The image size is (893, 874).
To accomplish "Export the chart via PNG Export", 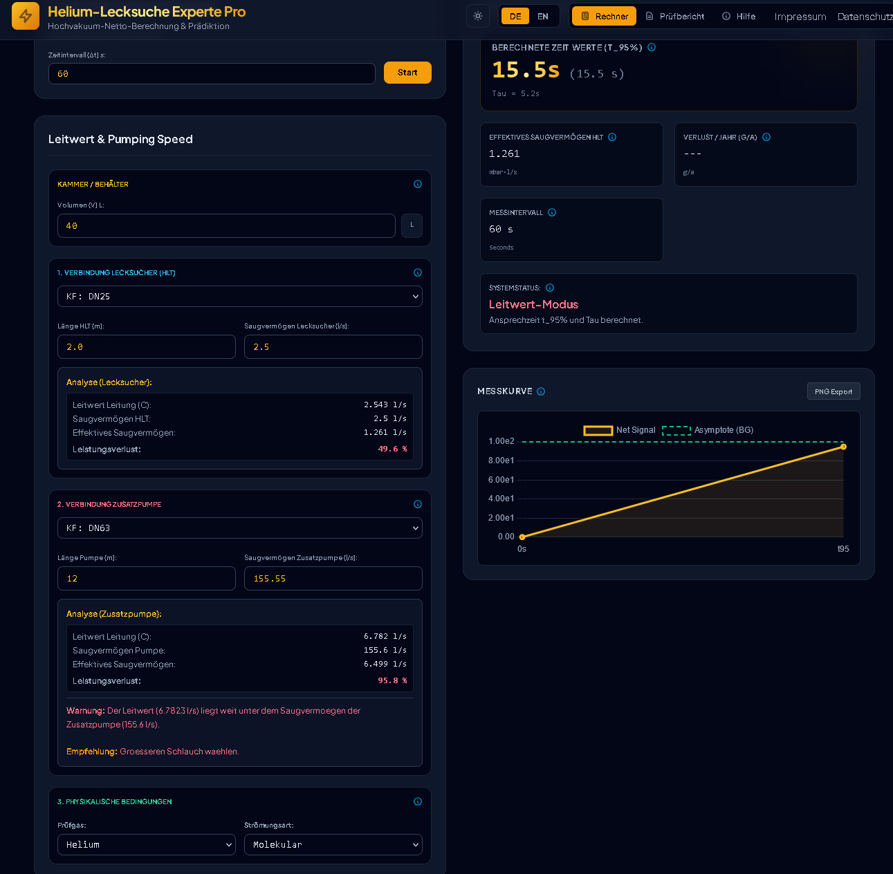I will click(x=834, y=391).
